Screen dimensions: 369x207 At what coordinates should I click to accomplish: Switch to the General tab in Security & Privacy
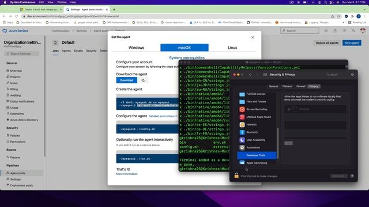coord(273,86)
